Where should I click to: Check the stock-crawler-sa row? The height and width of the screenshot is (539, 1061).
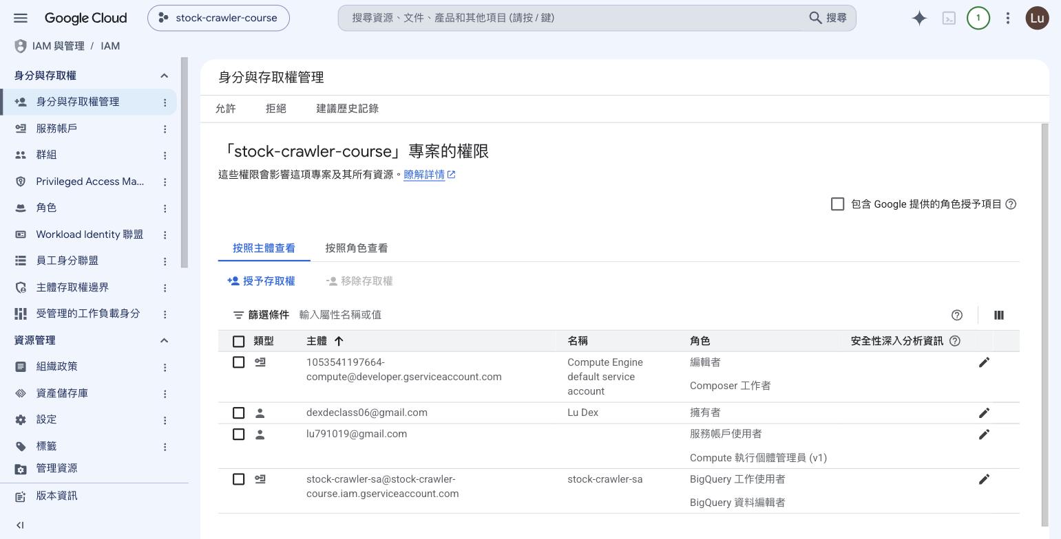pos(239,479)
